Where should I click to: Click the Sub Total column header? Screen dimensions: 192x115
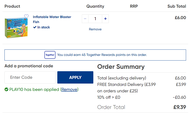click(177, 6)
